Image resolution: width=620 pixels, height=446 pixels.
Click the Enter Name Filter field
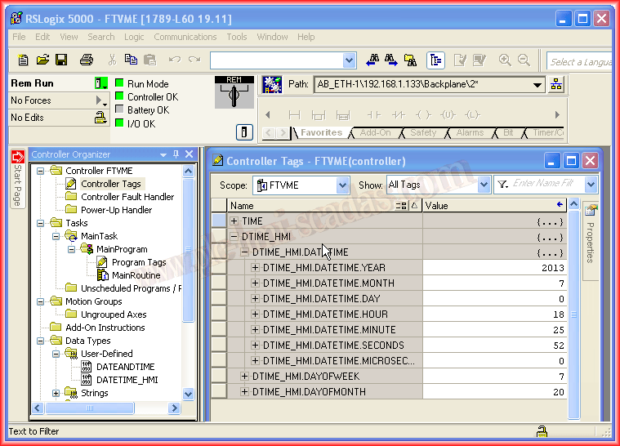546,185
